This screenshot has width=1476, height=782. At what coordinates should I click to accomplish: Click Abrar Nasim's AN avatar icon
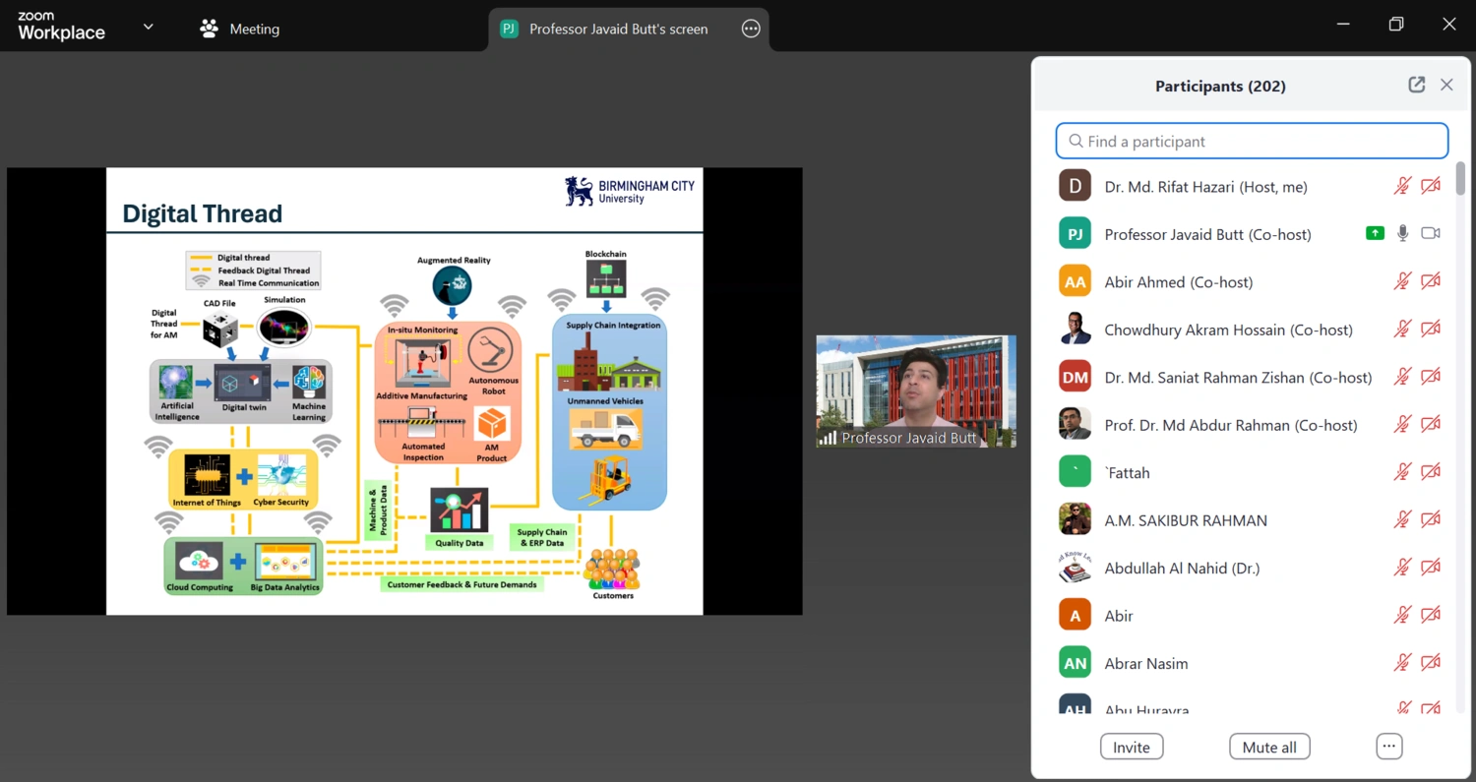point(1075,663)
